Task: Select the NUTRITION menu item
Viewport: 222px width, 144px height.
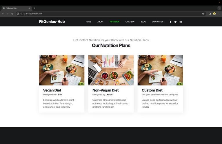Action: tap(114, 22)
